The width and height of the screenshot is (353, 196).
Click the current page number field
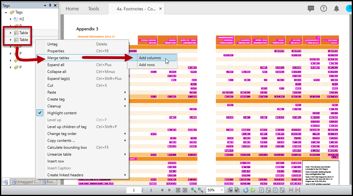coord(134,190)
